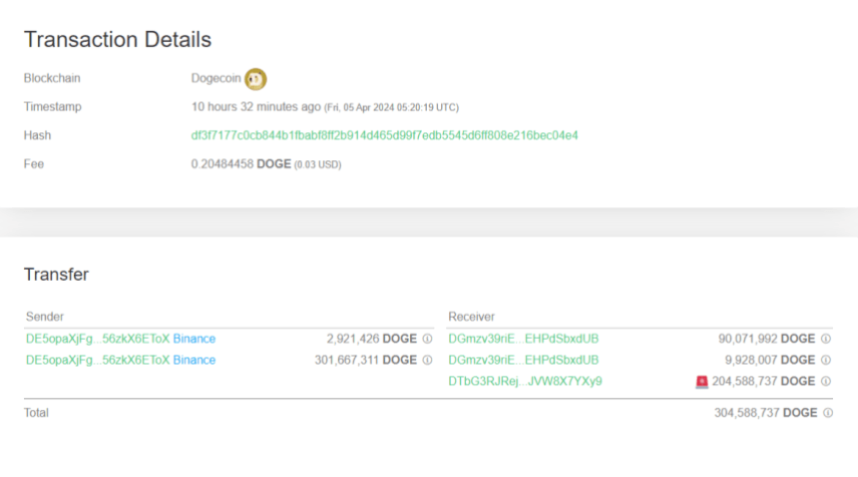
Task: Click the fee value 0.20484458 DOGE
Action: pos(240,164)
